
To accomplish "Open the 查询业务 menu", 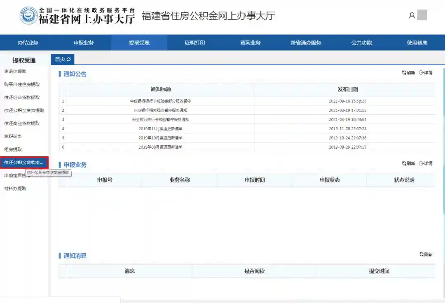I will pyautogui.click(x=251, y=43).
